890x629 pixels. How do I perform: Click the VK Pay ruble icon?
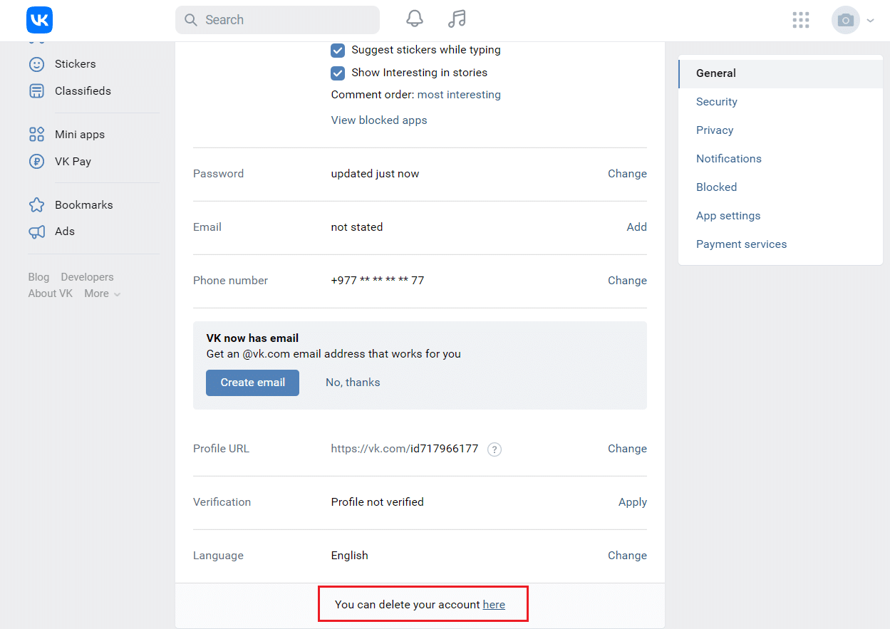click(x=36, y=162)
